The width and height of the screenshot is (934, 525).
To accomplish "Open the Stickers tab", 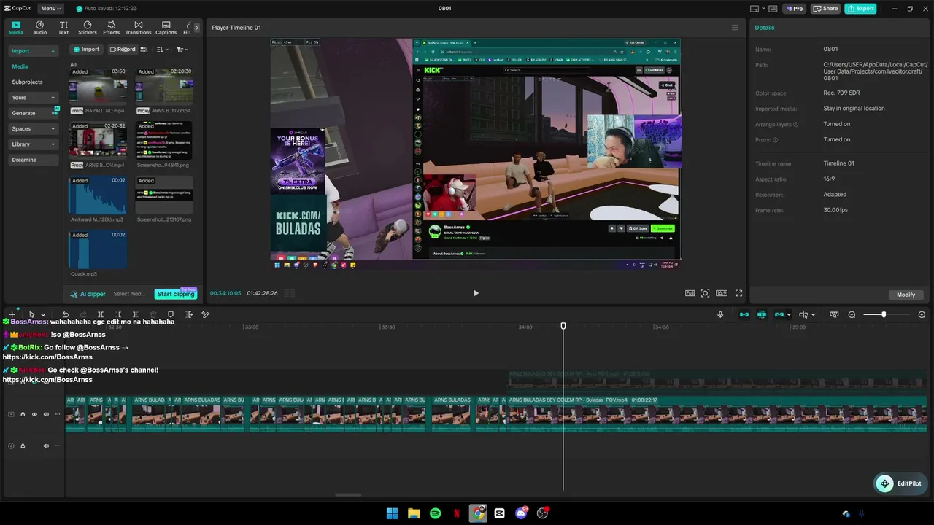I will point(88,28).
